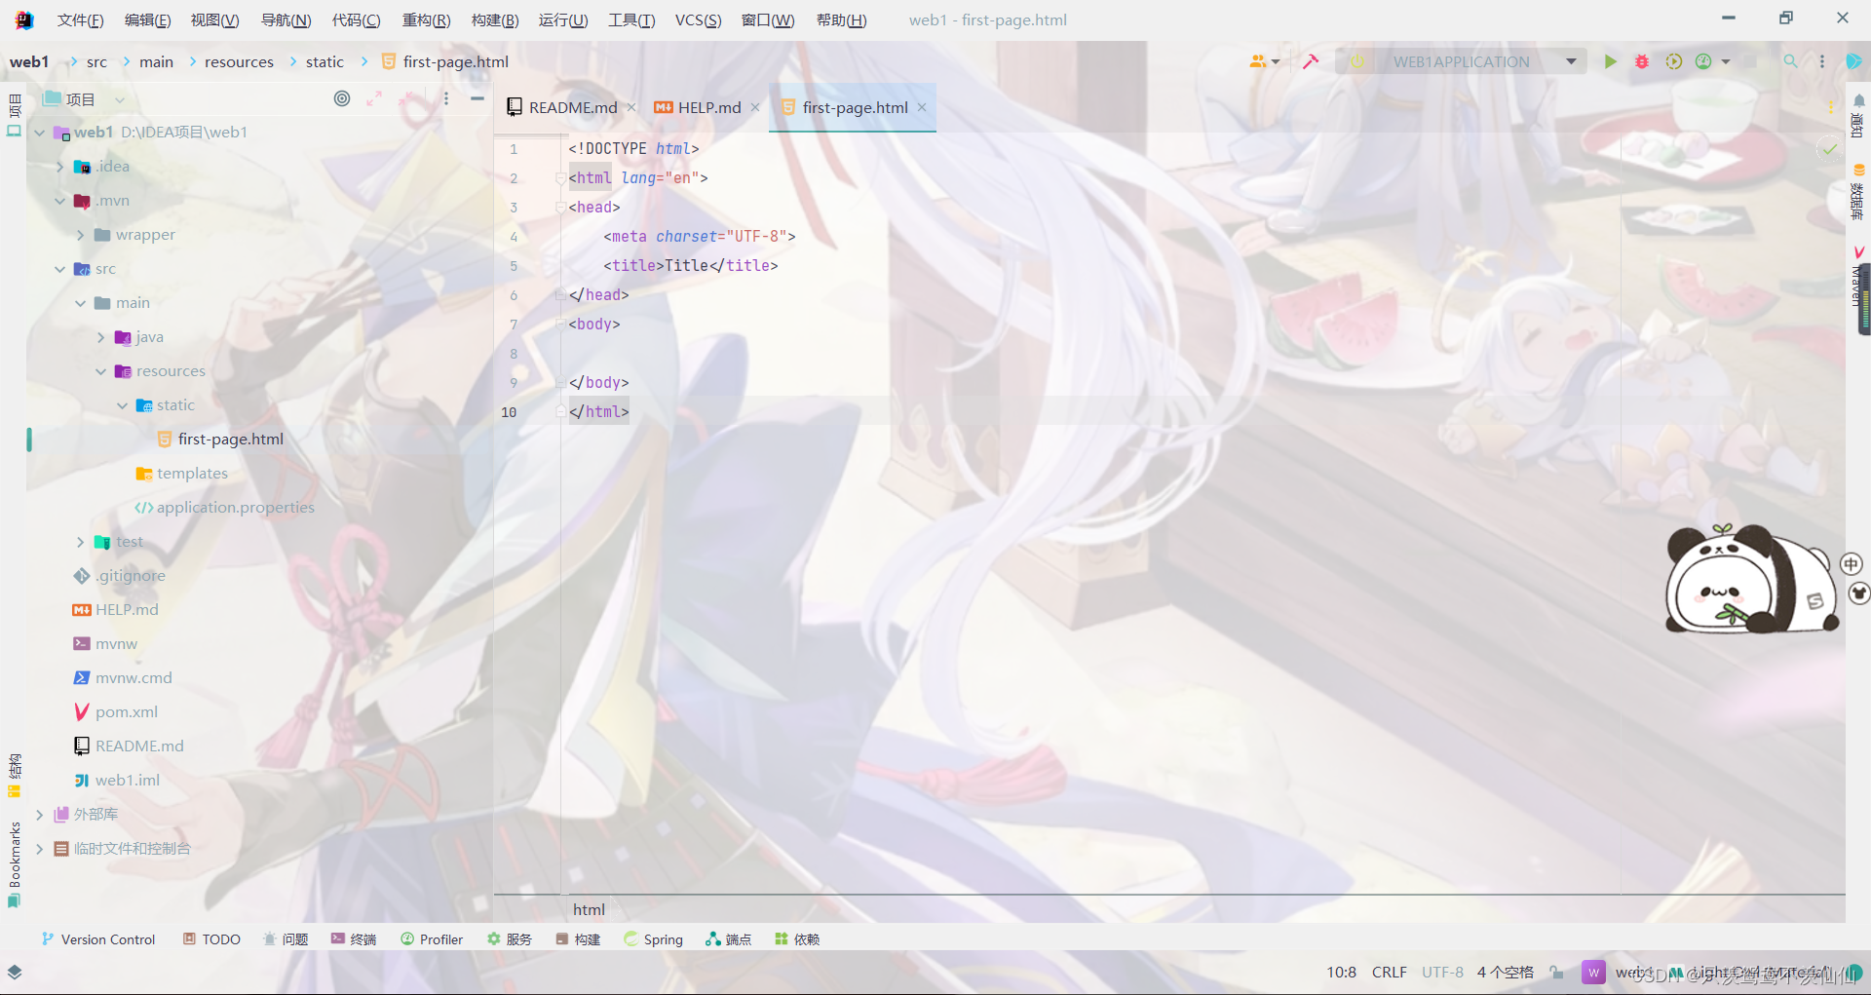
Task: Open the Bookmarks tool window on the left sidebar
Action: (14, 864)
